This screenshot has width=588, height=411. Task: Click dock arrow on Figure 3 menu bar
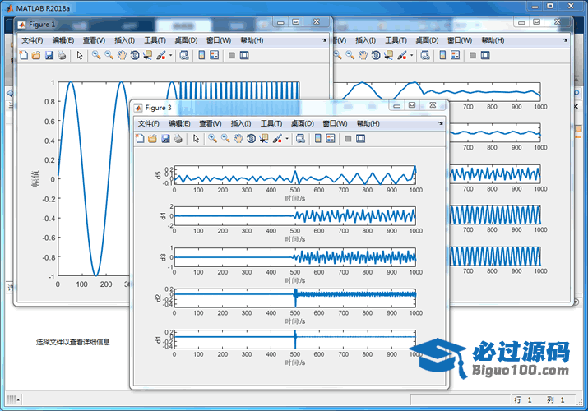(x=441, y=123)
